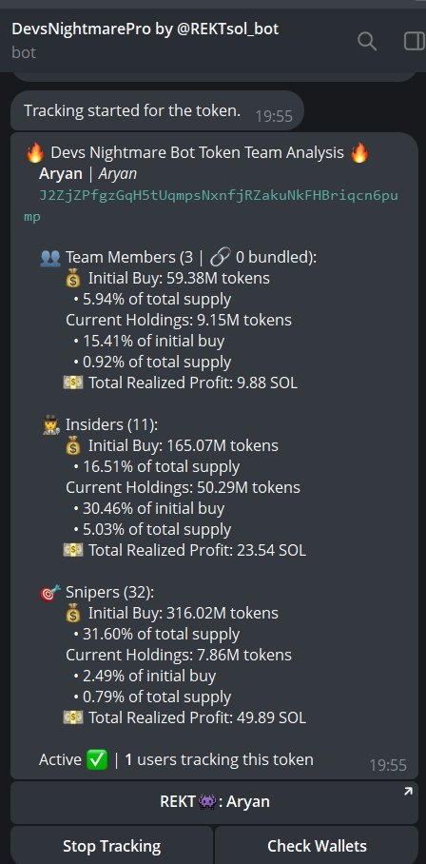Click the external link arrow on REKT button

point(408,792)
